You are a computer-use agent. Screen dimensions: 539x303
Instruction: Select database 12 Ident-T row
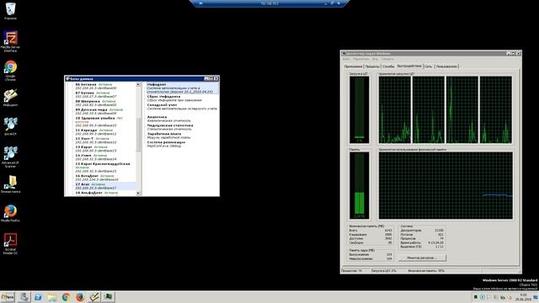pyautogui.click(x=104, y=141)
